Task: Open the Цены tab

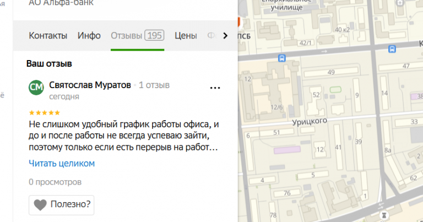Action: click(x=186, y=36)
